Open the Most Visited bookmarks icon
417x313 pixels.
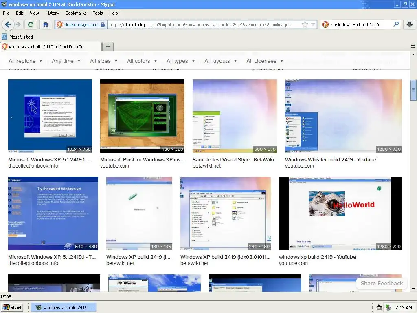coord(4,37)
